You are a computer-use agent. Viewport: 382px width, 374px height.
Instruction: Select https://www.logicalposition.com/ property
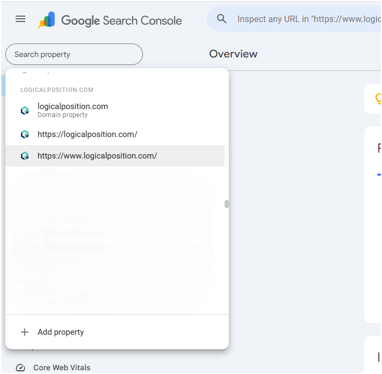click(97, 156)
